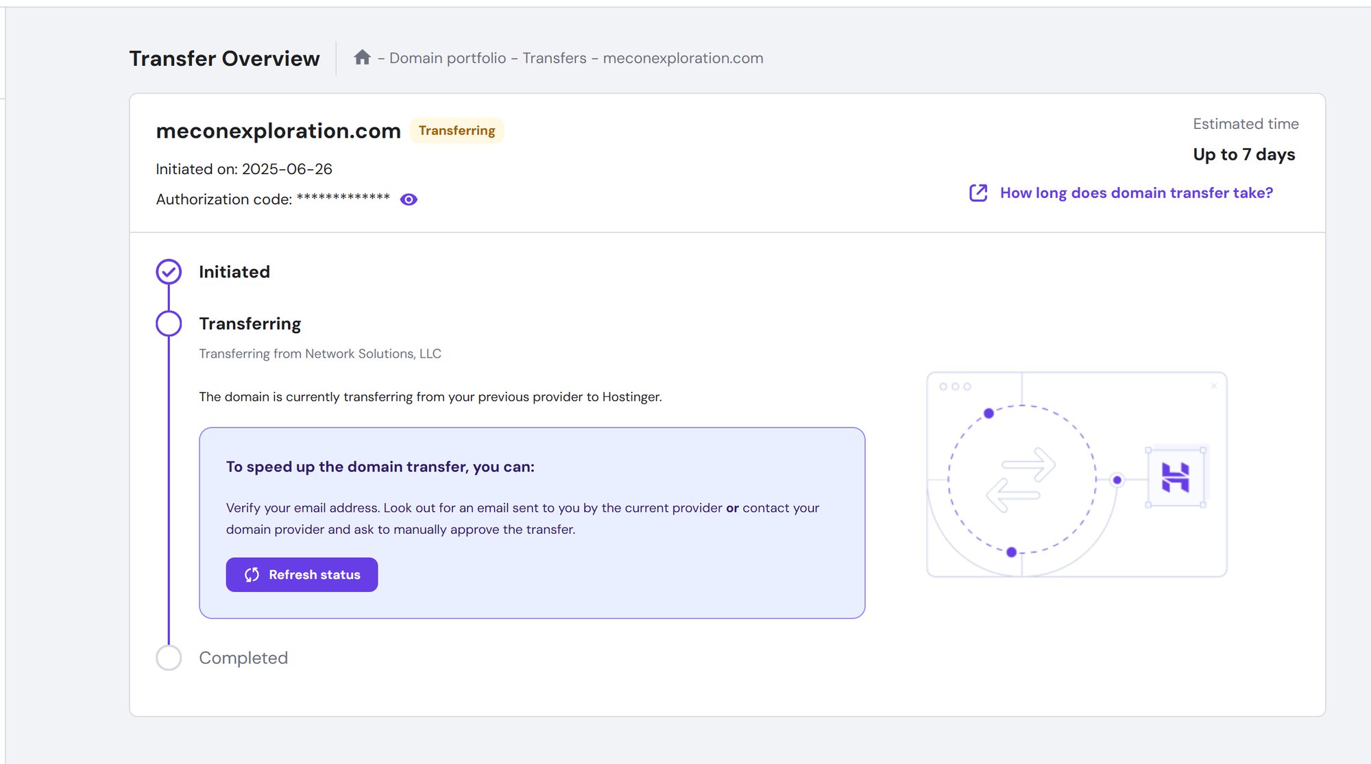Viewport: 1371px width, 764px height.
Task: Click the Transferring status badge
Action: point(457,130)
